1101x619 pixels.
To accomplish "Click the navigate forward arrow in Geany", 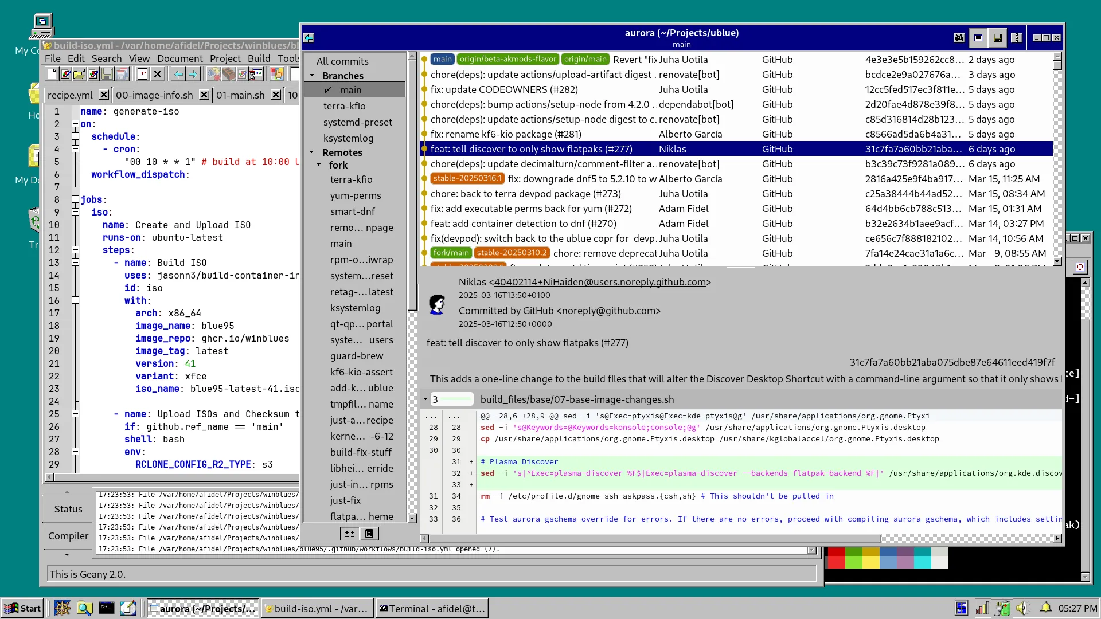I will point(193,74).
